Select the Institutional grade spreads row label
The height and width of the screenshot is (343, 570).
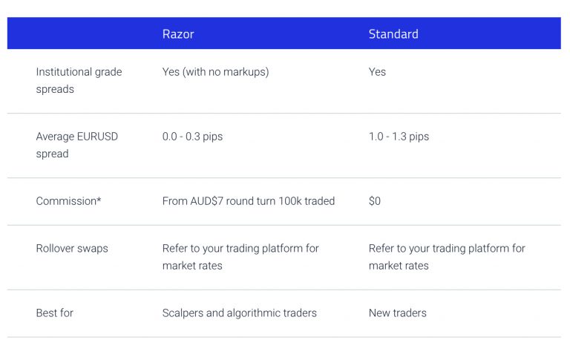click(x=79, y=80)
